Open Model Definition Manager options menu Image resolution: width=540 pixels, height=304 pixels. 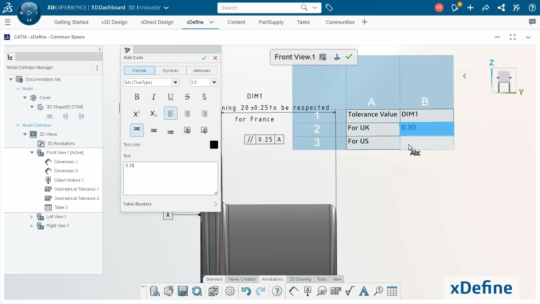97,68
